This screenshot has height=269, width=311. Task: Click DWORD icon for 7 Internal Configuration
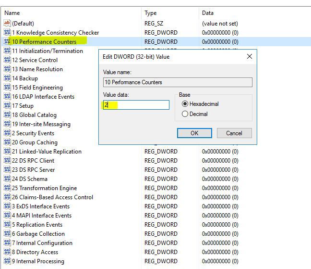pyautogui.click(x=7, y=243)
